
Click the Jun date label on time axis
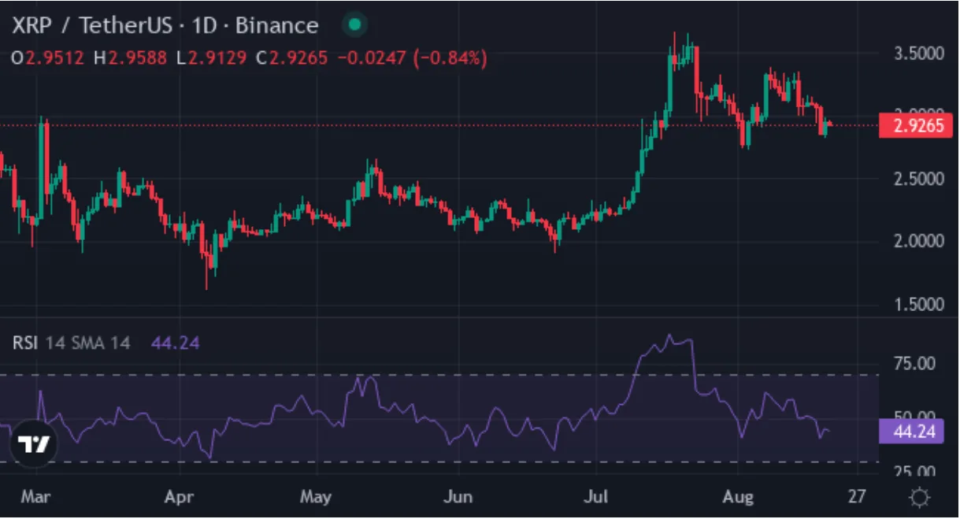(x=458, y=498)
